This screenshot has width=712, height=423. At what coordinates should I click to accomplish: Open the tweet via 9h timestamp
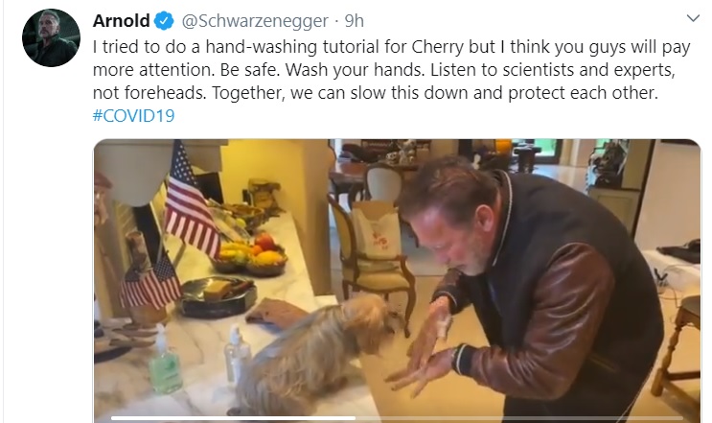[x=355, y=21]
